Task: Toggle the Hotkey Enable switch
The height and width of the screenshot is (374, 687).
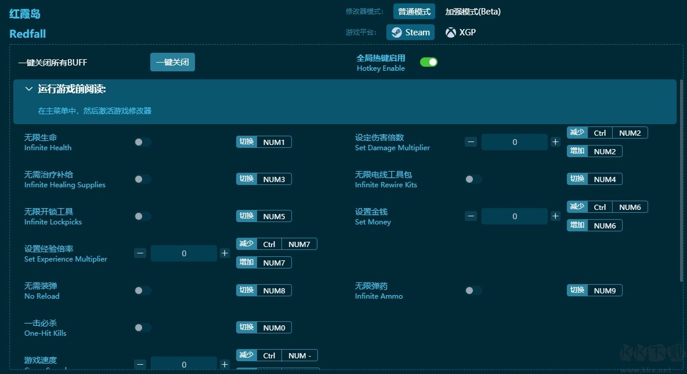Action: tap(428, 62)
